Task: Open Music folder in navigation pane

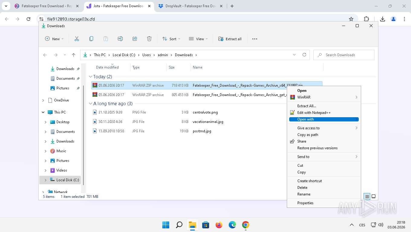Action: pyautogui.click(x=61, y=151)
